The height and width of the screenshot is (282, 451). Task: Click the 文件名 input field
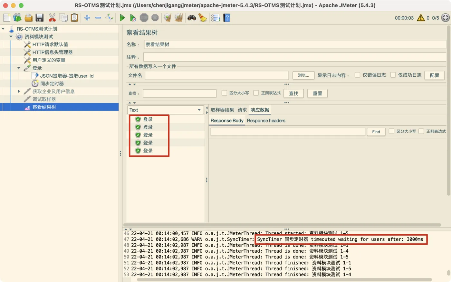pyautogui.click(x=217, y=75)
